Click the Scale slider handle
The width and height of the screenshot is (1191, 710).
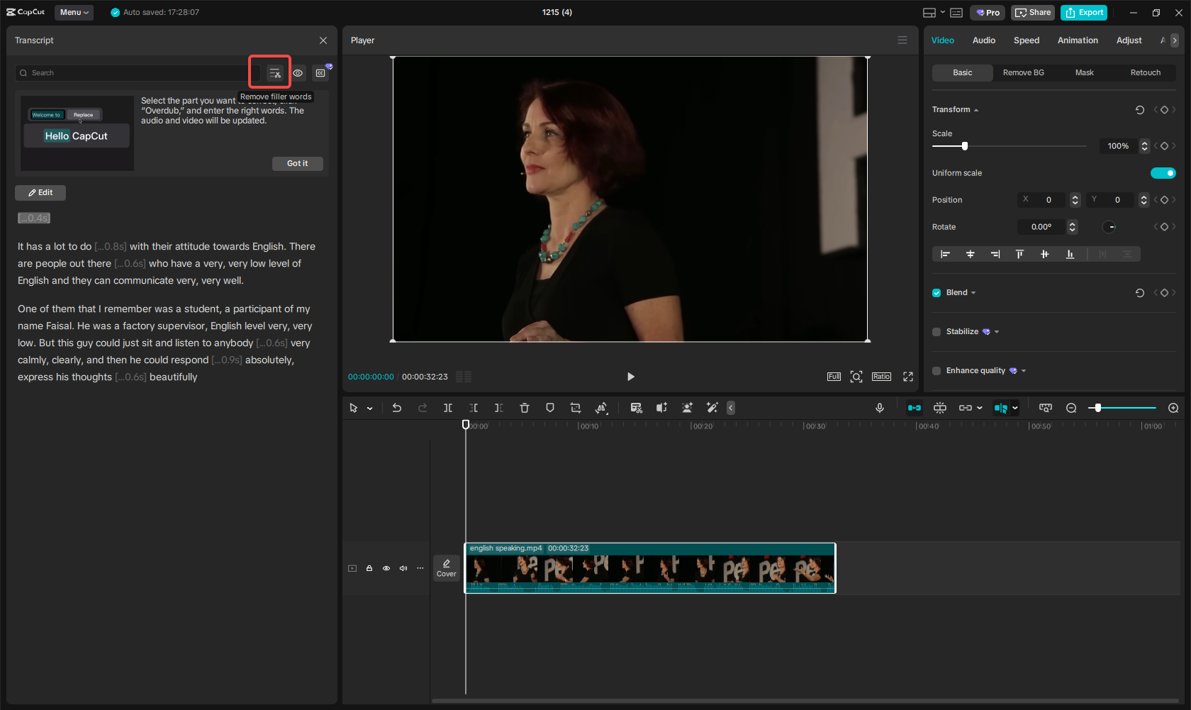coord(964,146)
